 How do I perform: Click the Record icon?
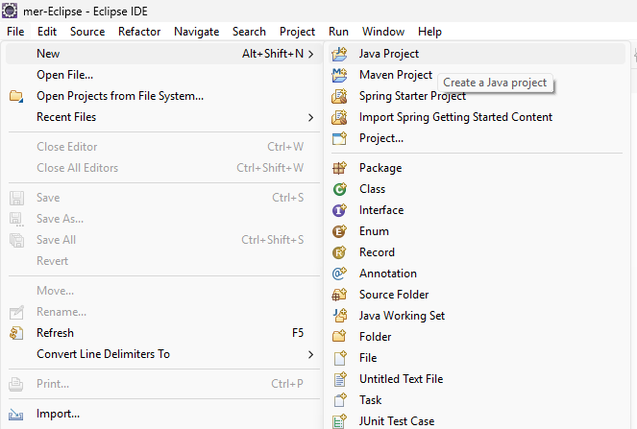(339, 252)
